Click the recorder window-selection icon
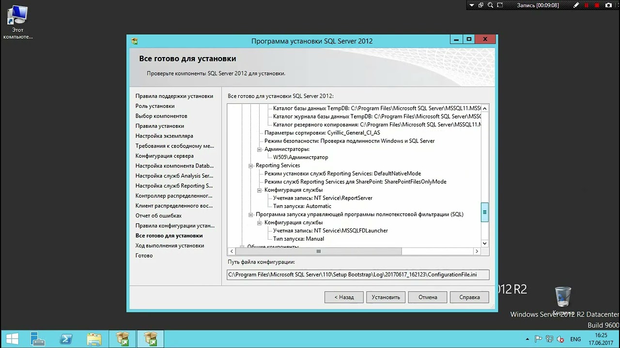Viewport: 620px width, 348px height. click(x=481, y=5)
